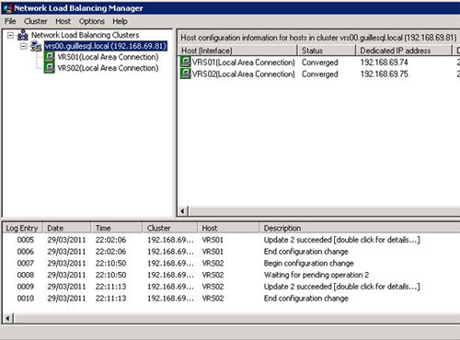Click host list header text for cluster vrs00
The height and width of the screenshot is (340, 460).
(x=318, y=38)
